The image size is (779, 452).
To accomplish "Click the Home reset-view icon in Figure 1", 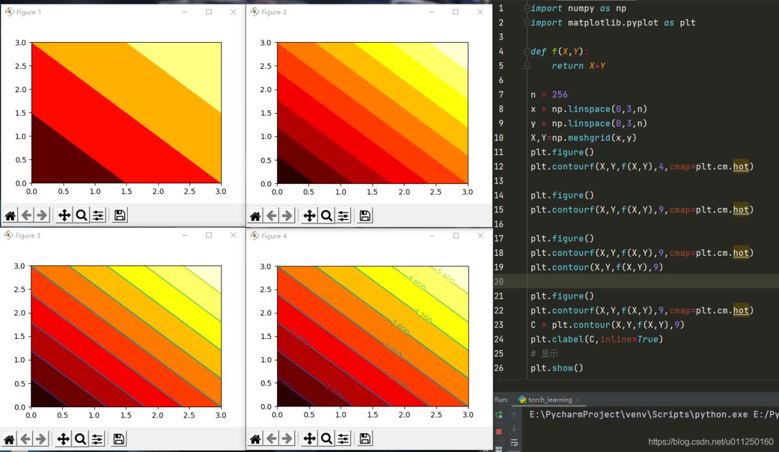I will [10, 216].
